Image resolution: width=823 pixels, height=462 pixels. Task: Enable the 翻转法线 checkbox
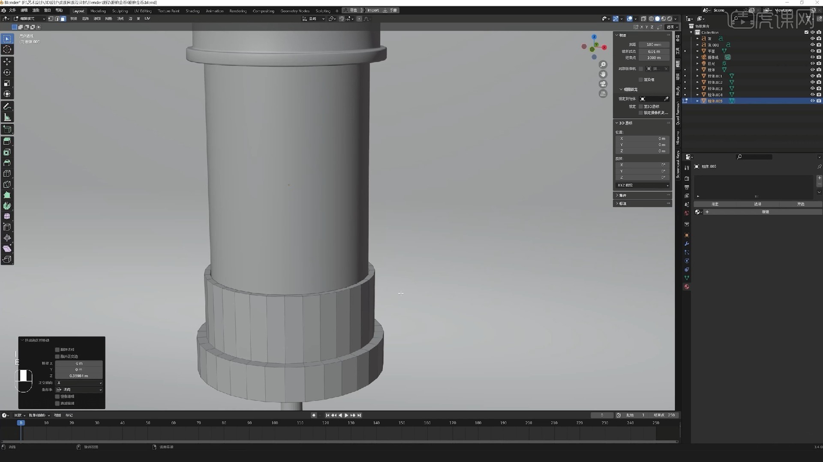(57, 349)
